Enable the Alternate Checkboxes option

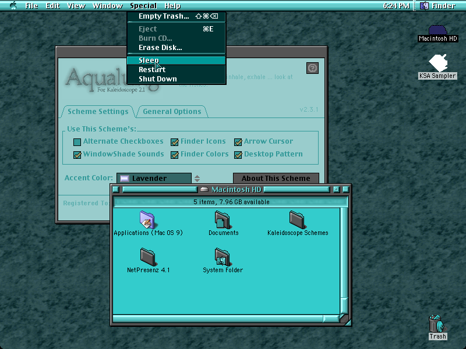77,142
